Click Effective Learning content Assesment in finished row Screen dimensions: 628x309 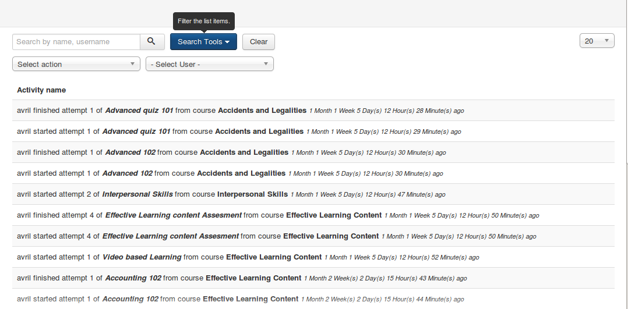[173, 215]
